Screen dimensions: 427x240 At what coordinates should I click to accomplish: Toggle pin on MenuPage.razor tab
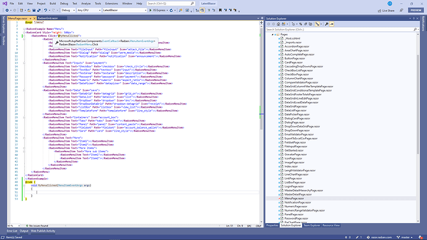click(x=30, y=18)
